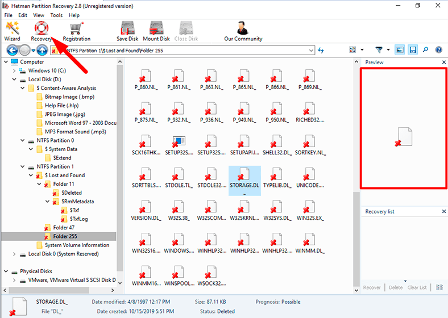The height and width of the screenshot is (318, 448).
Task: Change view mode icon
Action: pos(352,50)
